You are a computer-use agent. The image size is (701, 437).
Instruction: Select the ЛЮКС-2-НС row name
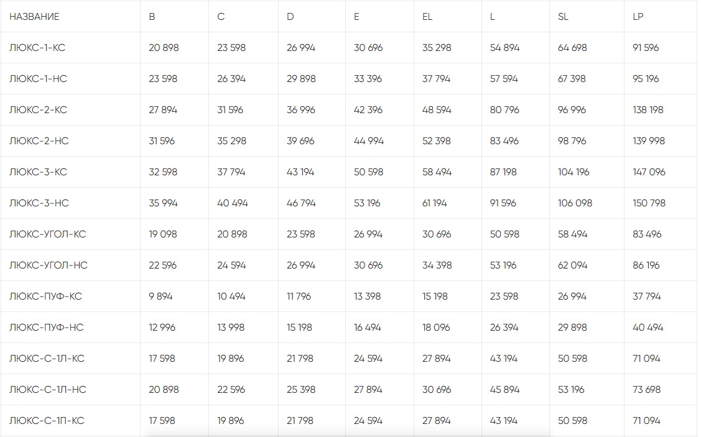39,141
